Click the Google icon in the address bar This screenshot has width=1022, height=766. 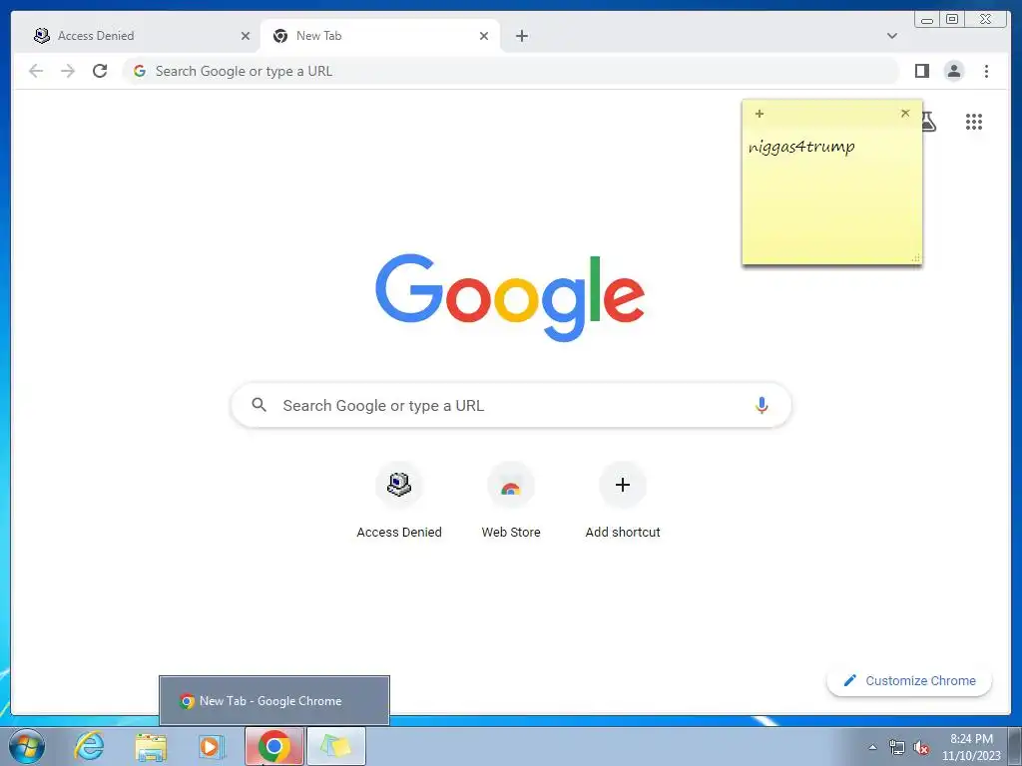pyautogui.click(x=140, y=71)
